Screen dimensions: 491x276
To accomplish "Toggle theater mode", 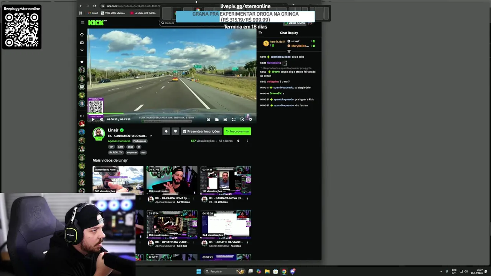I will pyautogui.click(x=225, y=120).
